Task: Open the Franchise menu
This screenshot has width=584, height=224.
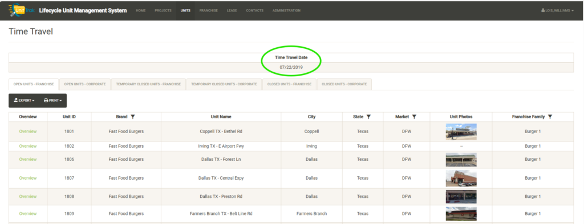Action: tap(209, 10)
